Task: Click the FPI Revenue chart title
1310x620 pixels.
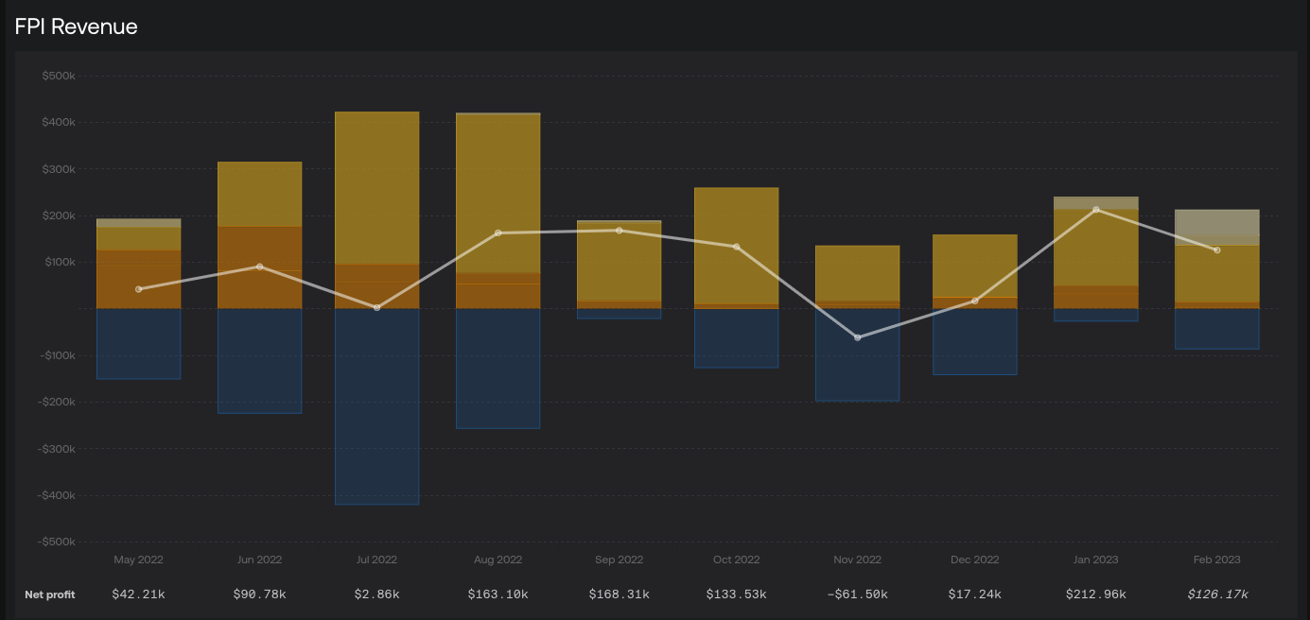Action: click(x=77, y=26)
